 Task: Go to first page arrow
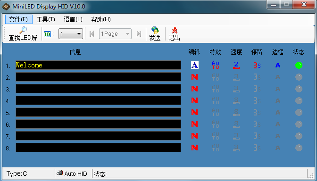tap(92, 34)
